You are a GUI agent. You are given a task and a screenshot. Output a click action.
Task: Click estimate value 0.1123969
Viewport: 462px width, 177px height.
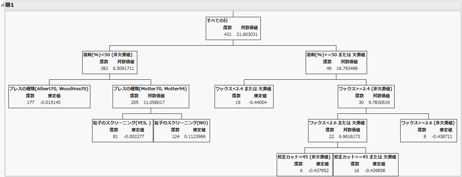195,136
